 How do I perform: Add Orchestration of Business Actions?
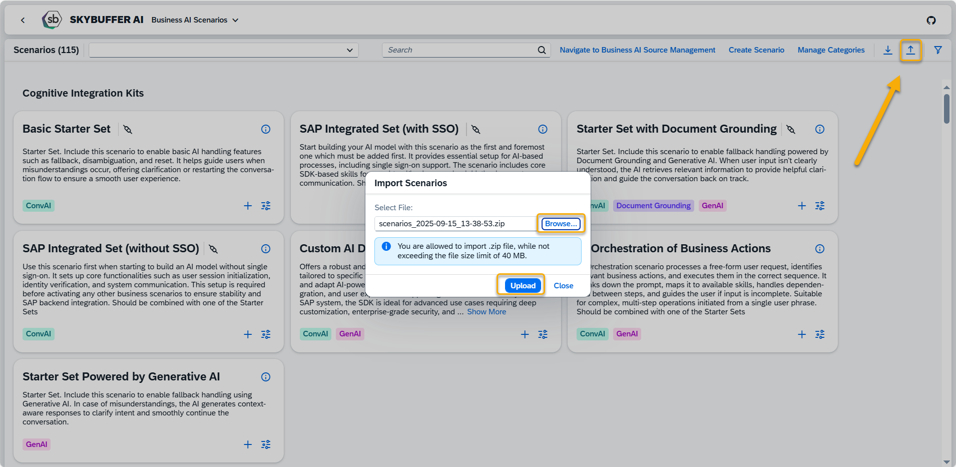[x=802, y=334]
